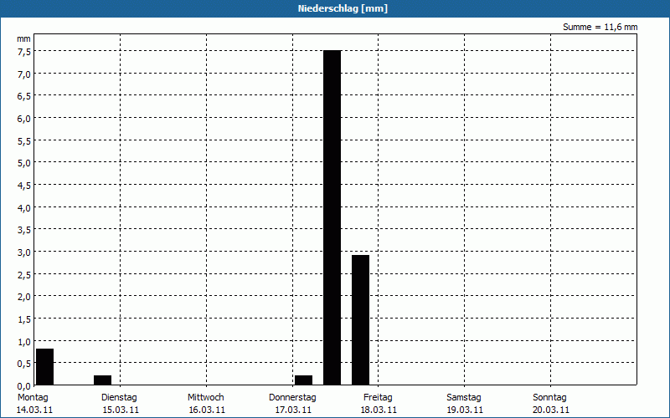Click the 'Montag' day label
Viewport: 670px width, 418px height.
(33, 397)
